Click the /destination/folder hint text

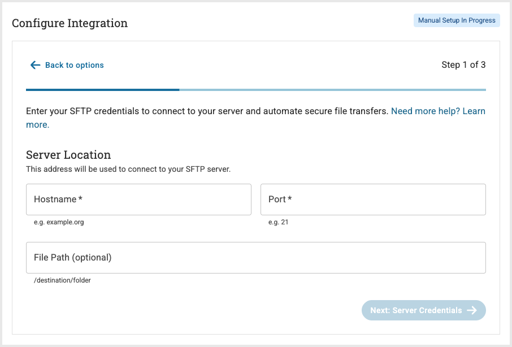pos(62,280)
